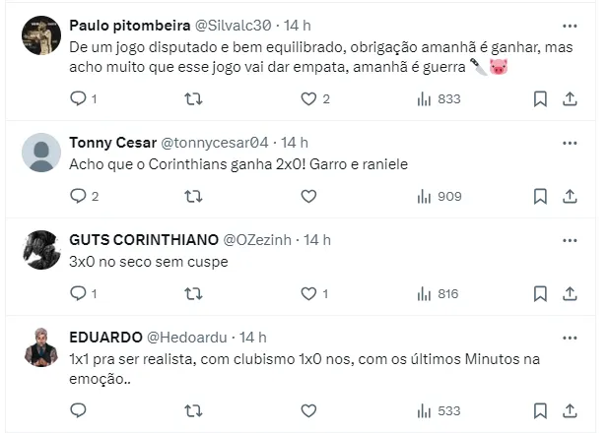Reply to Paulo pitombeira's tweet
Viewport: 609px width, 433px height.
79,98
